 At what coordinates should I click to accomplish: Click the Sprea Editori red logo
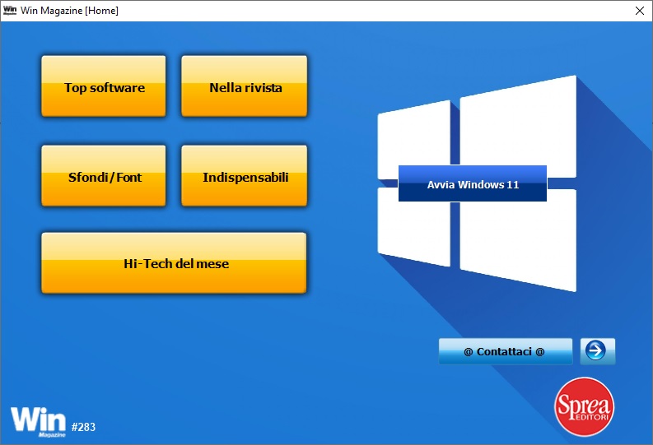585,406
